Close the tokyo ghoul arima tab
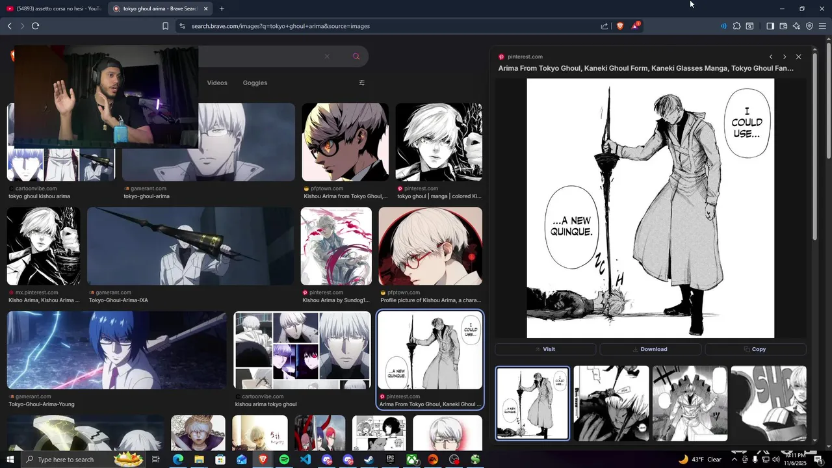This screenshot has height=468, width=832. [206, 8]
